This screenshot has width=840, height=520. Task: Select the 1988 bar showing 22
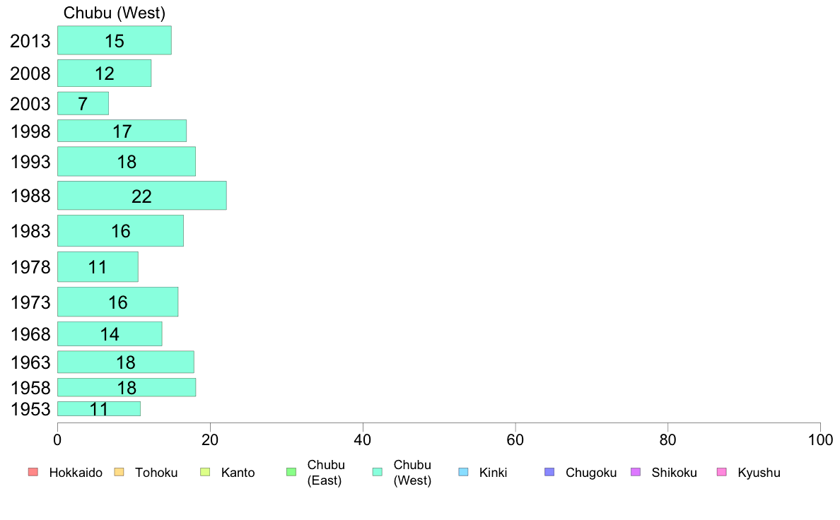coord(142,196)
